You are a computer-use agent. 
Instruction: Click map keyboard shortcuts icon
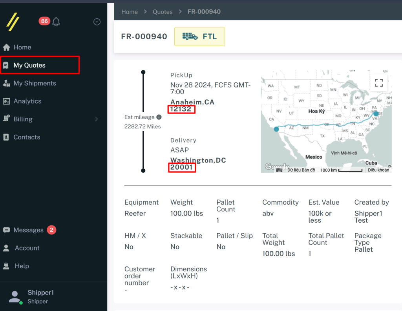[x=279, y=170]
